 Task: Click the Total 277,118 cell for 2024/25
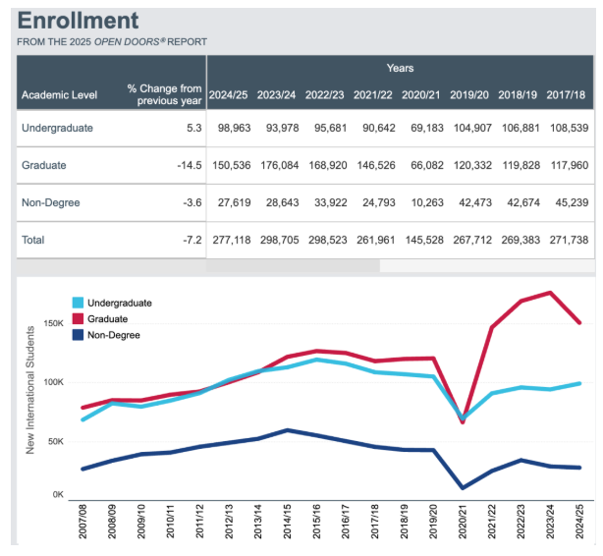point(228,240)
